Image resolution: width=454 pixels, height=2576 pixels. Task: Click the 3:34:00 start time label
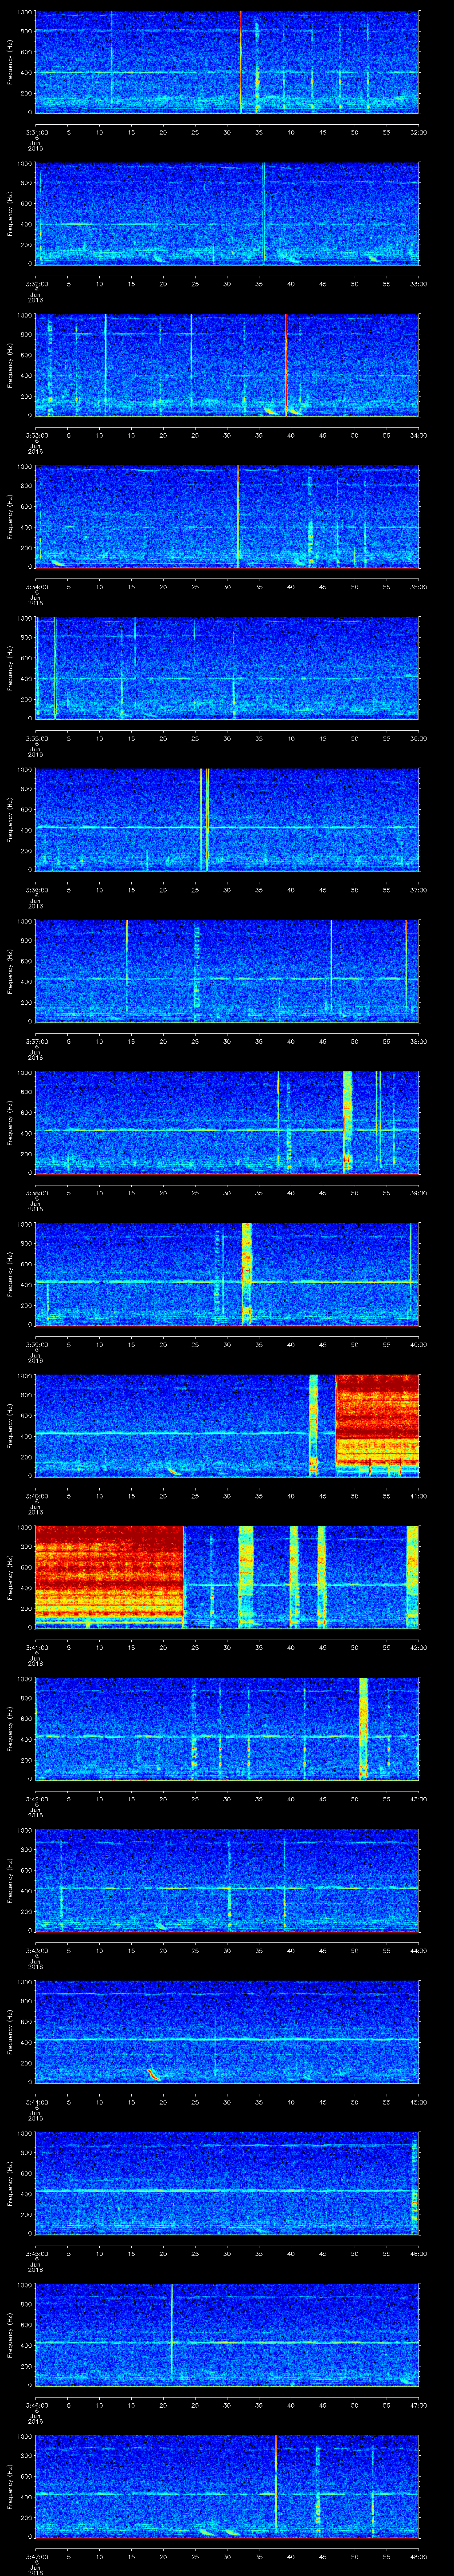[36, 587]
